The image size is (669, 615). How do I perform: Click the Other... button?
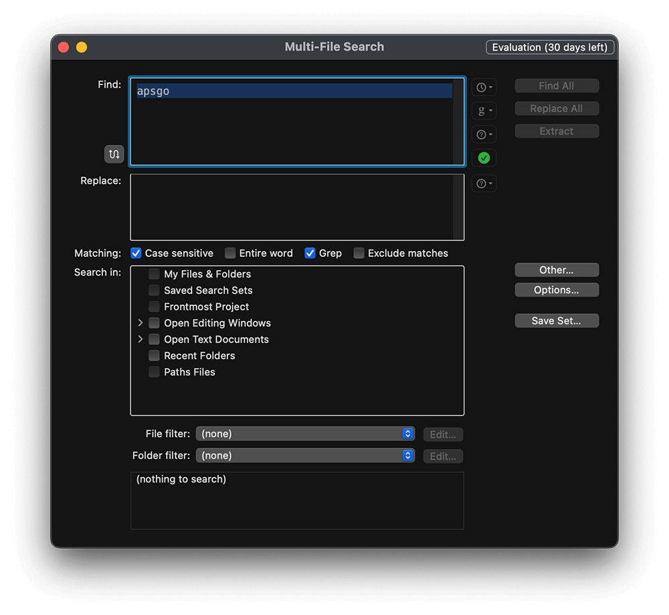click(x=557, y=270)
